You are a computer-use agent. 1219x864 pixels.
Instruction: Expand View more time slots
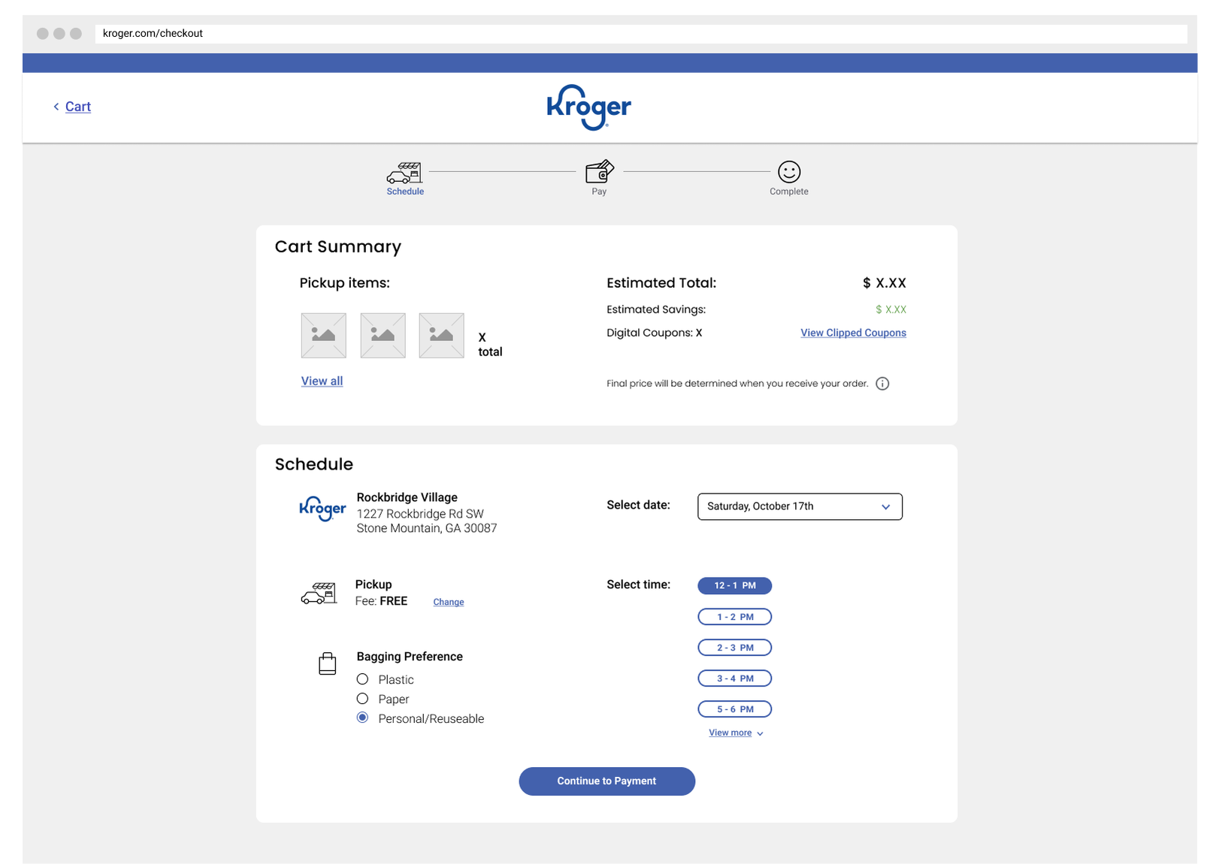coord(736,733)
